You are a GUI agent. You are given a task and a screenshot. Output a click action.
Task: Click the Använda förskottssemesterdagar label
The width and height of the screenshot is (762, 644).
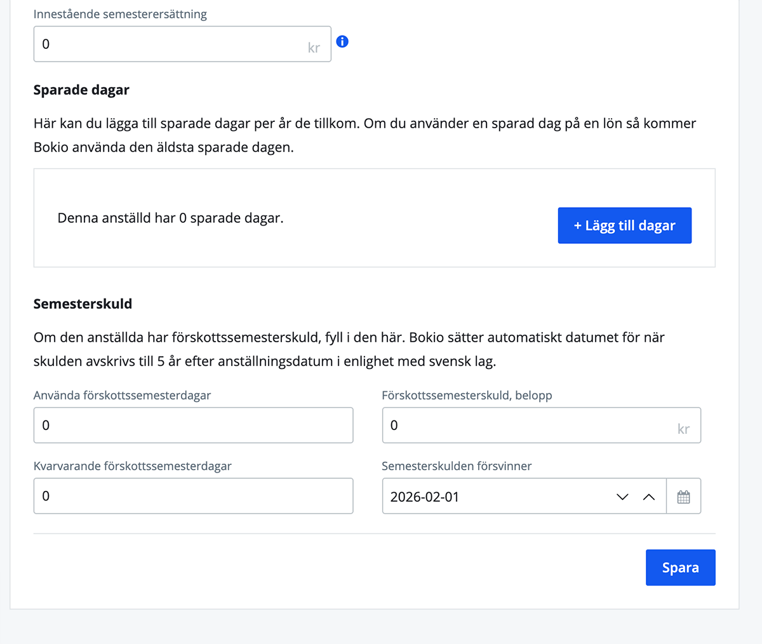(122, 395)
